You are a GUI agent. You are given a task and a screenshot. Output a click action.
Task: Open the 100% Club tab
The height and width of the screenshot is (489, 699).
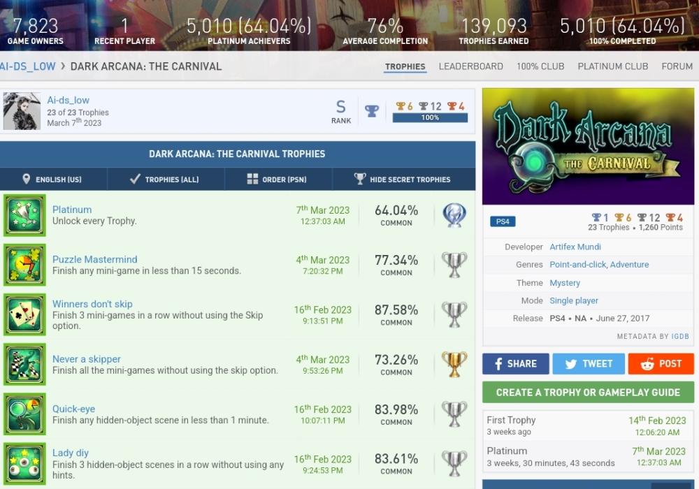540,66
